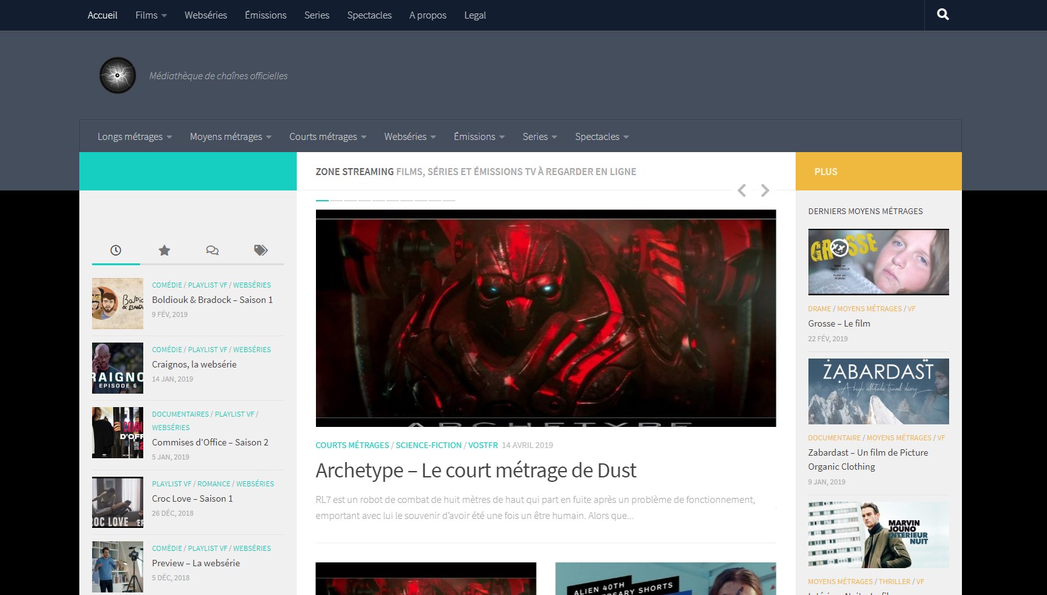
Task: Open Boldiouk & Bradock – Saison 1 post
Action: point(212,300)
